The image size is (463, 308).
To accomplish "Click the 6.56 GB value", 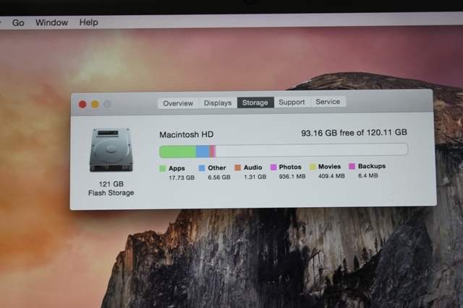I will [x=219, y=177].
